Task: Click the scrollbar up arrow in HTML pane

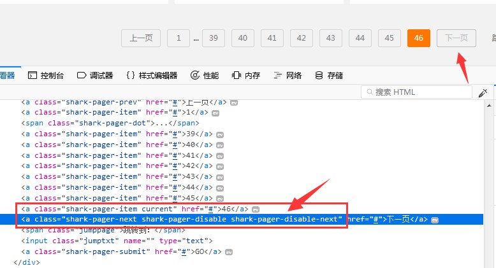Action: pyautogui.click(x=489, y=106)
